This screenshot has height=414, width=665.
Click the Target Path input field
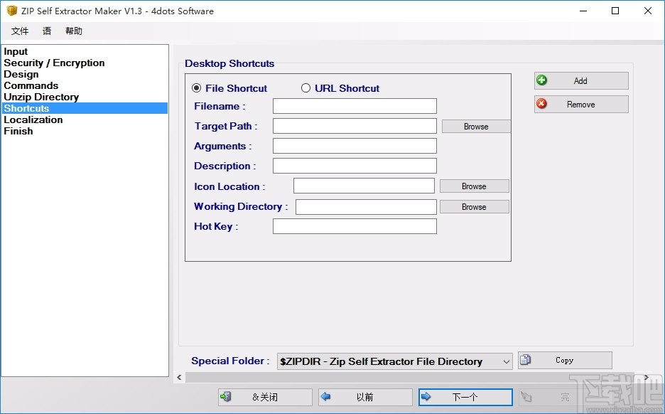(x=355, y=126)
